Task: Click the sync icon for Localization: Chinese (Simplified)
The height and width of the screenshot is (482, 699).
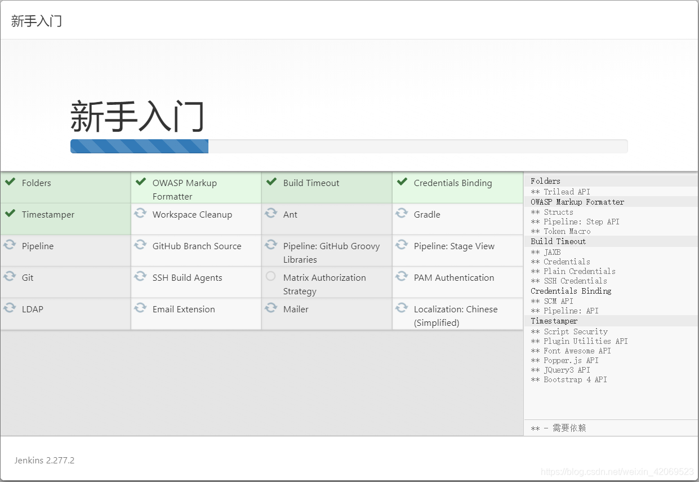Action: pyautogui.click(x=402, y=308)
